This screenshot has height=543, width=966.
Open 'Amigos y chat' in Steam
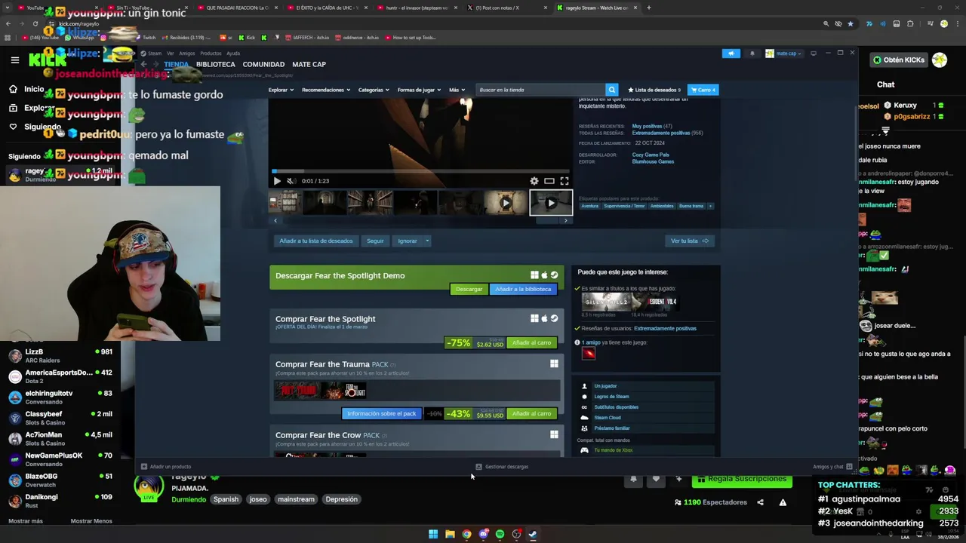832,467
